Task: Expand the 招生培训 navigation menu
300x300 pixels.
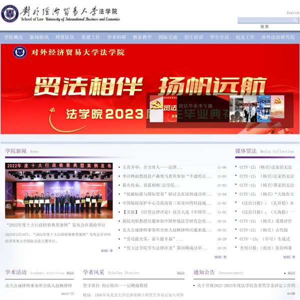Action: [193, 37]
